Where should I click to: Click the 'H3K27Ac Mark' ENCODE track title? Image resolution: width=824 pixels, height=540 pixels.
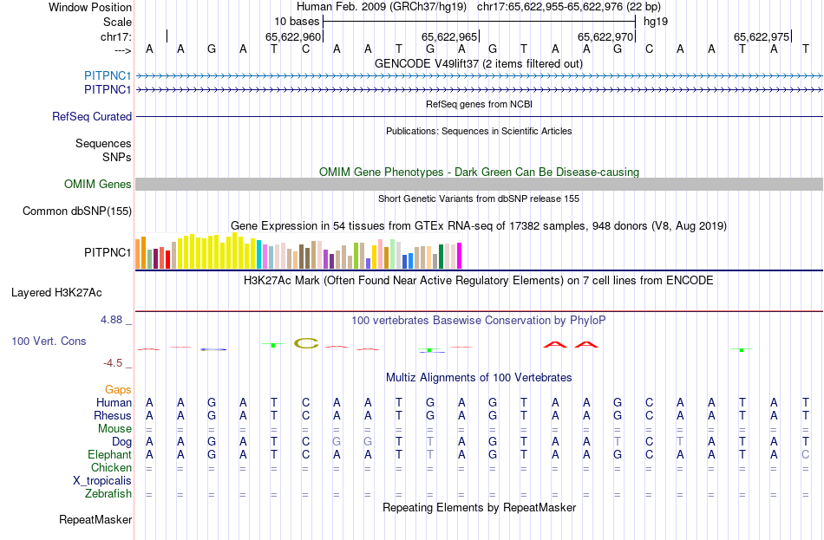pos(479,281)
